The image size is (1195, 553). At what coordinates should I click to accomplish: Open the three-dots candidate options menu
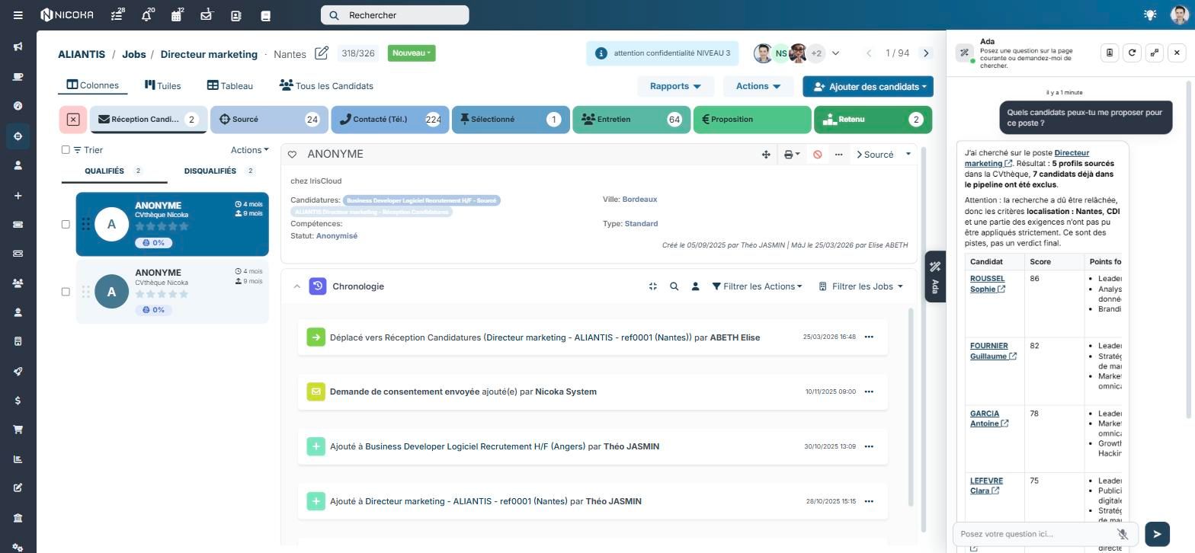[x=838, y=155]
